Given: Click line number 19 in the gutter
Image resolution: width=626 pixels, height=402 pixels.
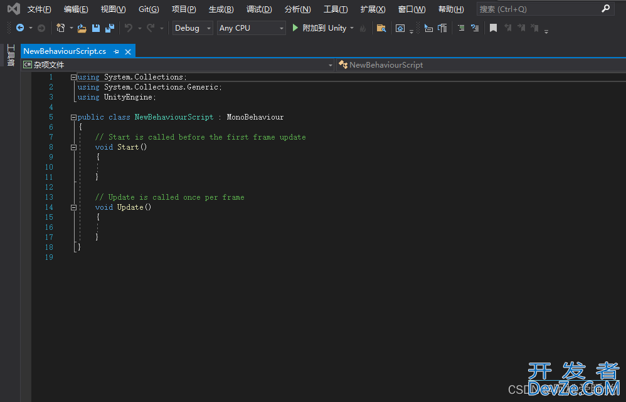Looking at the screenshot, I should [49, 257].
